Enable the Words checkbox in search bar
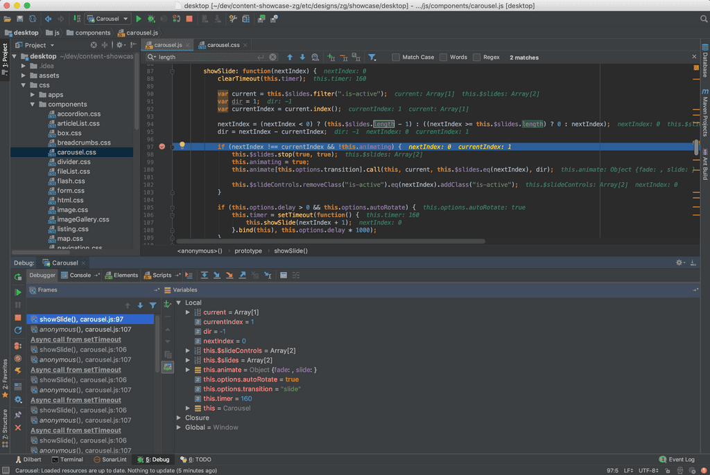710x475 pixels. (444, 57)
